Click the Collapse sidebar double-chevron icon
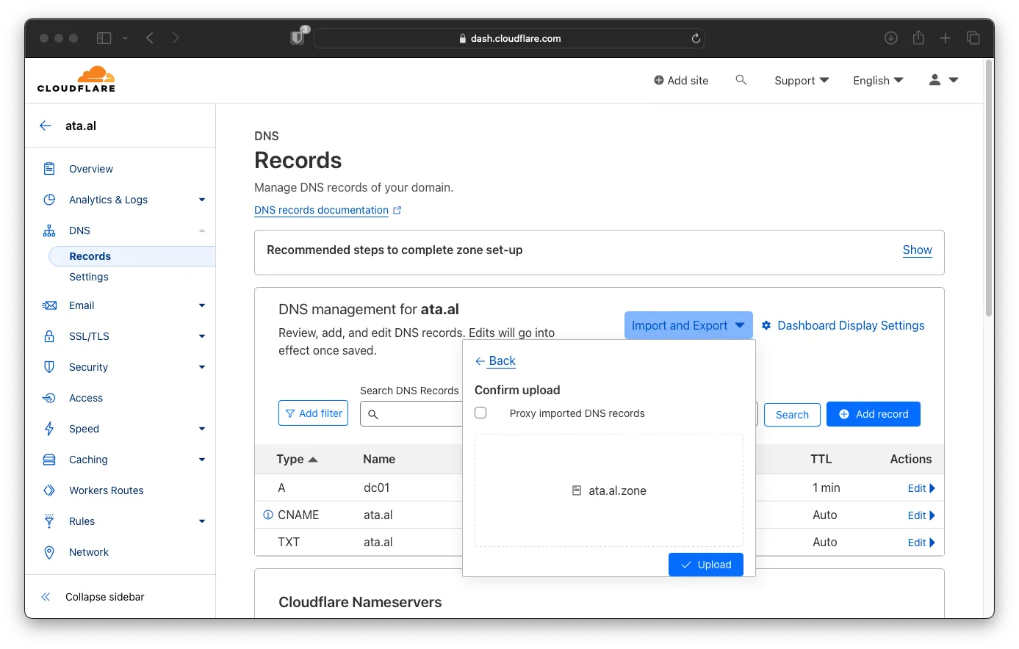Screen dimensions: 1019x649 pos(46,597)
